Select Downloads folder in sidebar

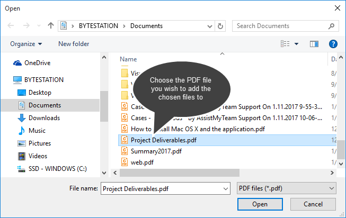44,118
